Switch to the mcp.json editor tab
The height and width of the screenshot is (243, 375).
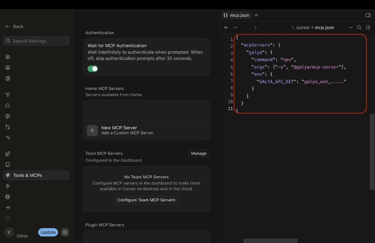point(236,15)
